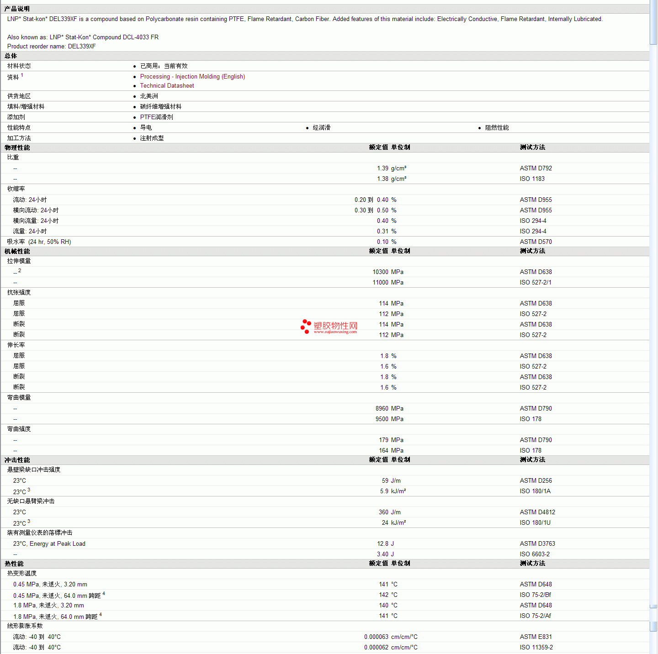Click the 注射成型 value
The height and width of the screenshot is (654, 658).
[152, 138]
